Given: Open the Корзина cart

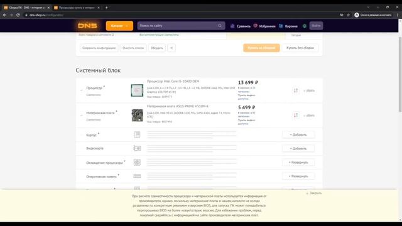Looking at the screenshot, I should (x=288, y=26).
